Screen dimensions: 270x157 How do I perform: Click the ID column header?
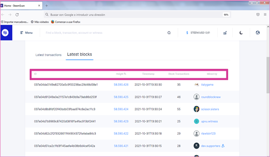[35, 74]
